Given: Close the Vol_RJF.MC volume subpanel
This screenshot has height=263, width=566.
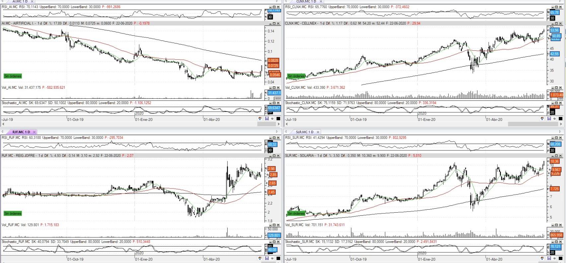Looking at the screenshot, I should [x=278, y=225].
